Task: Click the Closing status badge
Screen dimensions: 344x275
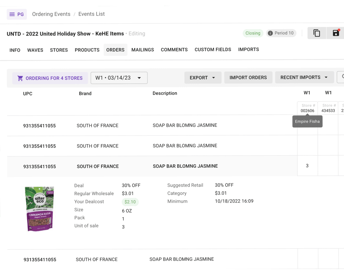Action: tap(253, 33)
